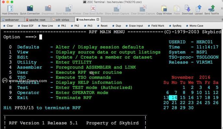Click the macOS green zoom window button

12,2
